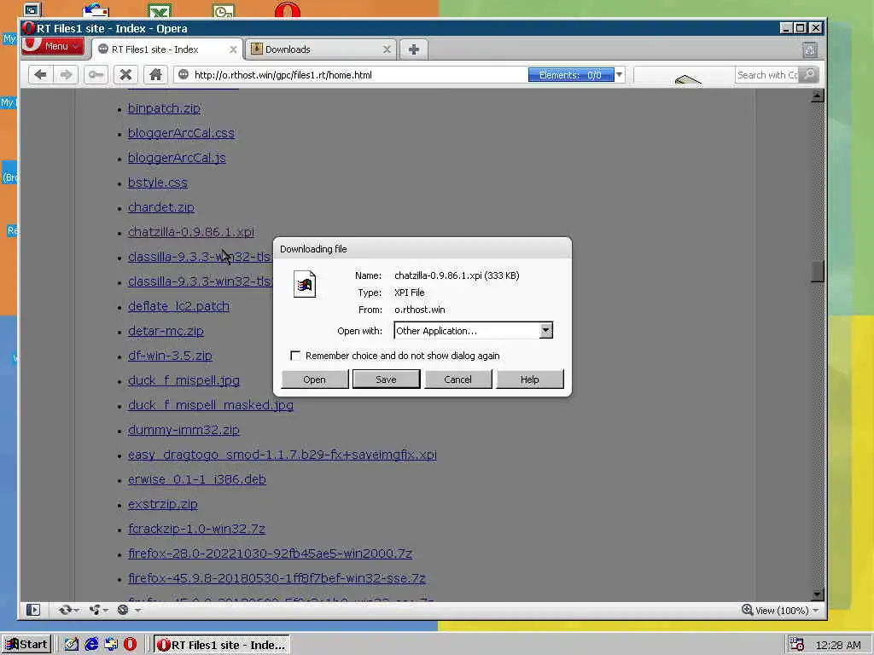
Task: Click the Search with search field
Action: (x=767, y=75)
